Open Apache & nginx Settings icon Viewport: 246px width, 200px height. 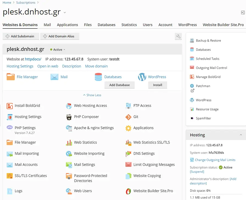[69, 128]
